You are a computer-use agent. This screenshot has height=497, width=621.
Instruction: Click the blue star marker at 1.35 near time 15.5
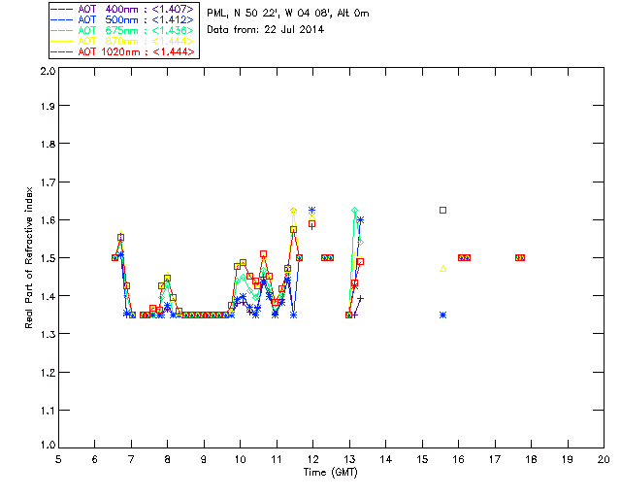[x=442, y=315]
